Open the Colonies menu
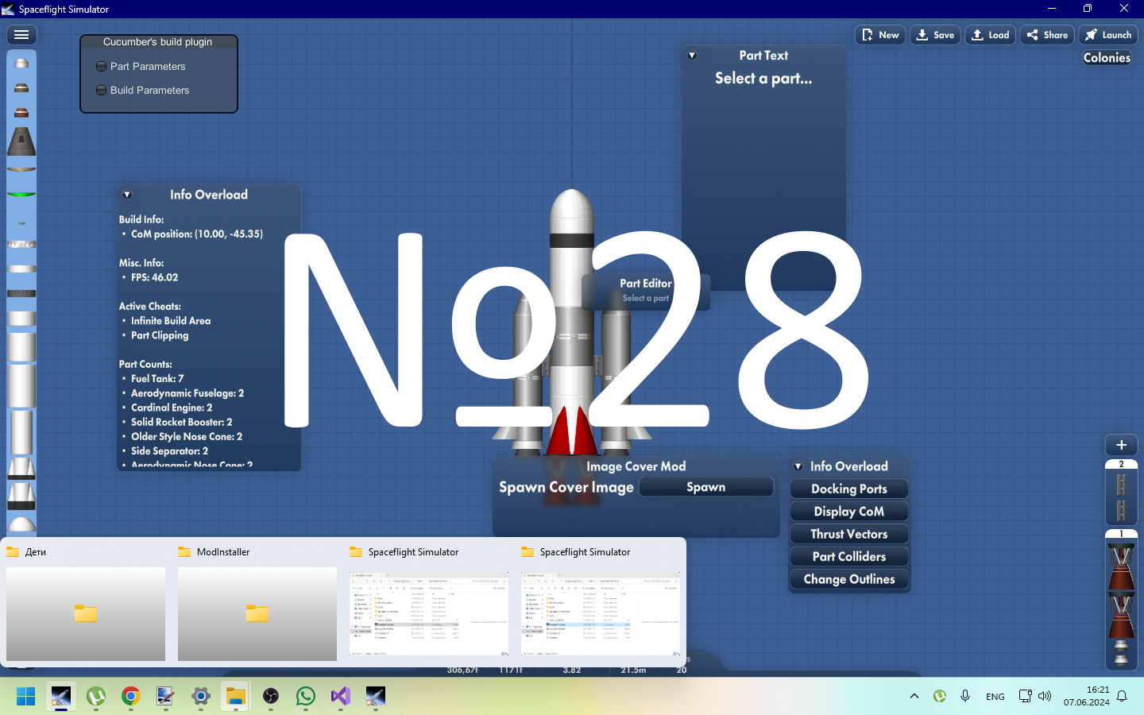The width and height of the screenshot is (1144, 715). [x=1107, y=58]
